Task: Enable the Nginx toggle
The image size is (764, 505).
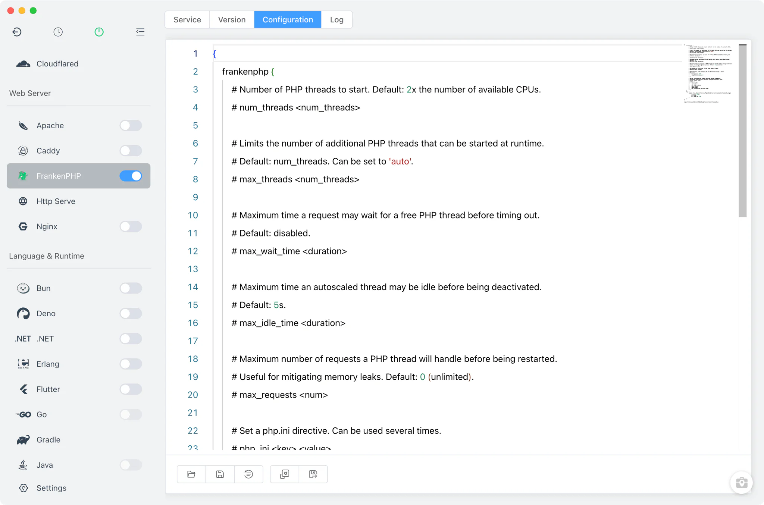Action: point(131,226)
